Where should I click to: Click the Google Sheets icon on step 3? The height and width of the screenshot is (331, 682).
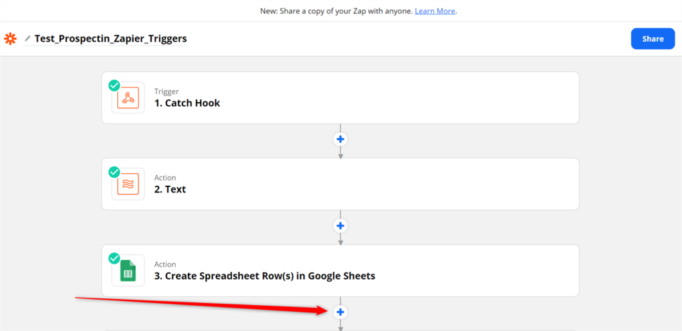click(128, 270)
